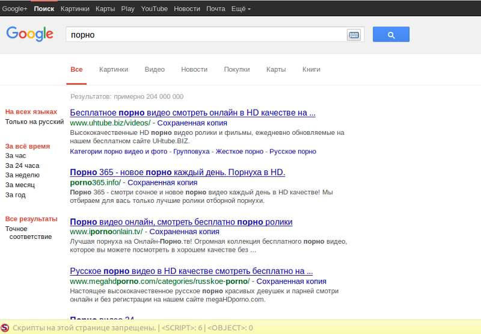Select the Все results tab
Viewport: 481px width, 334px height.
click(x=76, y=70)
